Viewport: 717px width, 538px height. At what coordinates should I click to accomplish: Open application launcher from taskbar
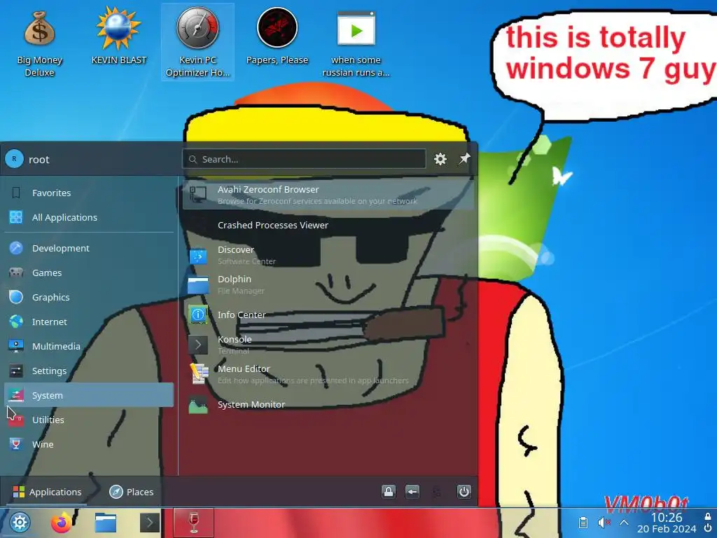pyautogui.click(x=20, y=523)
